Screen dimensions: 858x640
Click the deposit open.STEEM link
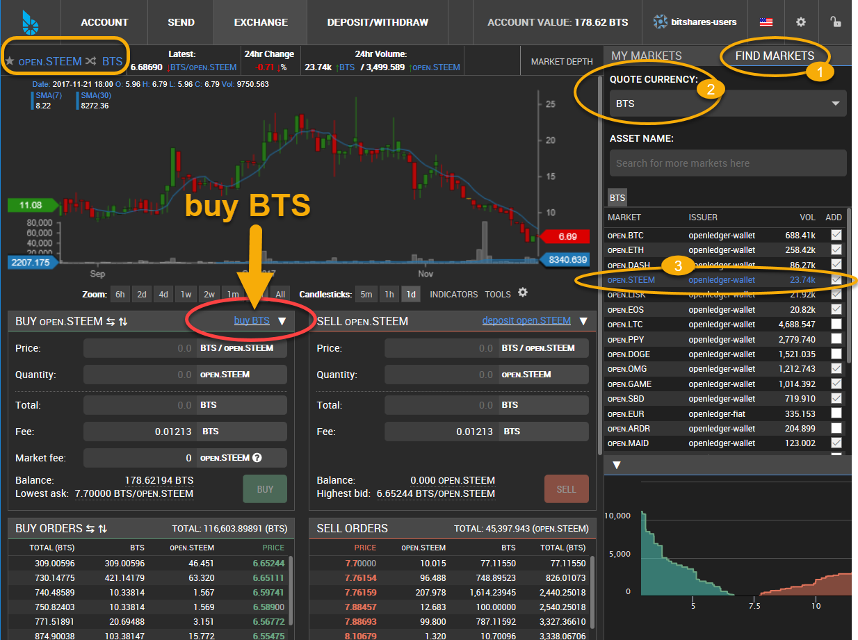pos(526,320)
